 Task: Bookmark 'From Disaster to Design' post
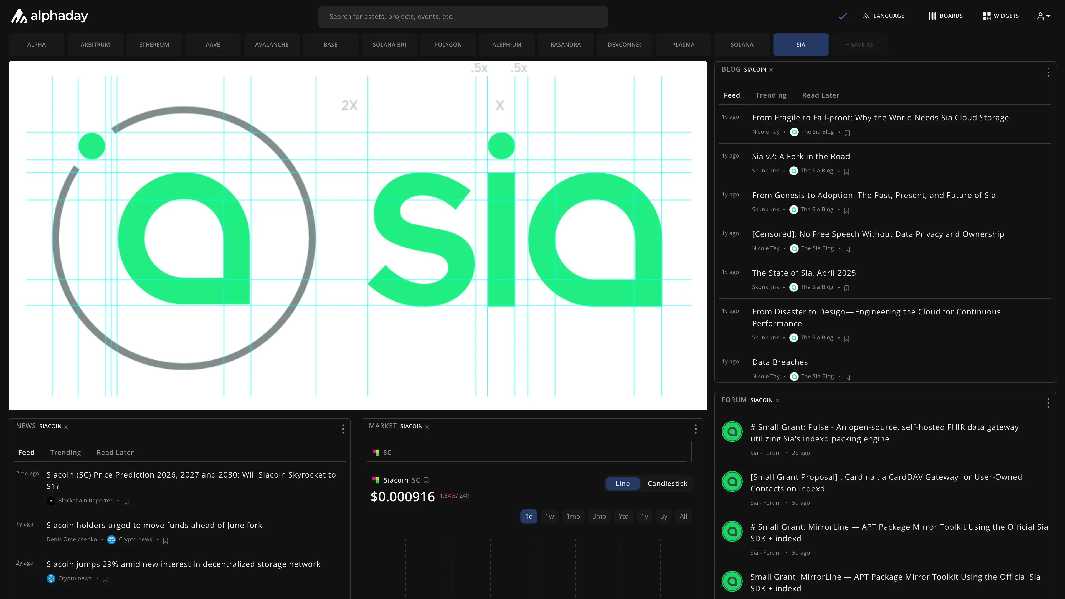847,339
